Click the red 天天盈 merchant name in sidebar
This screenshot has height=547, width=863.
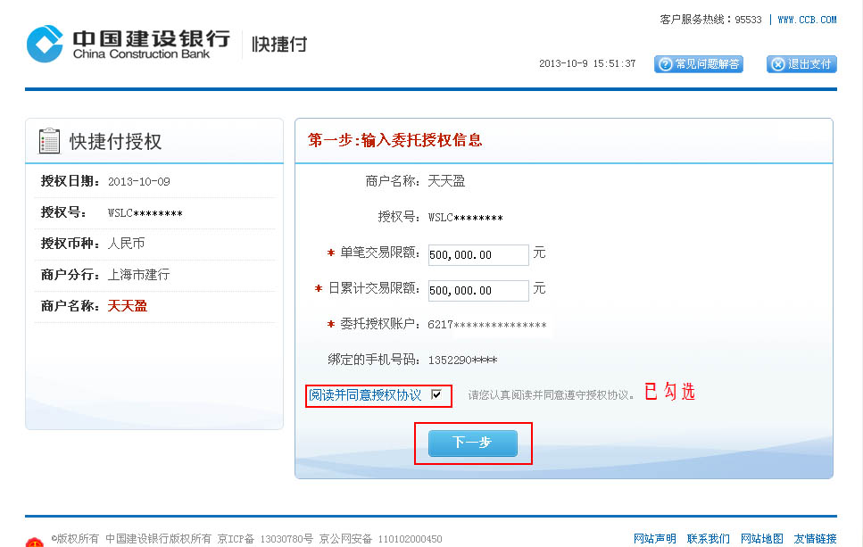tap(128, 306)
